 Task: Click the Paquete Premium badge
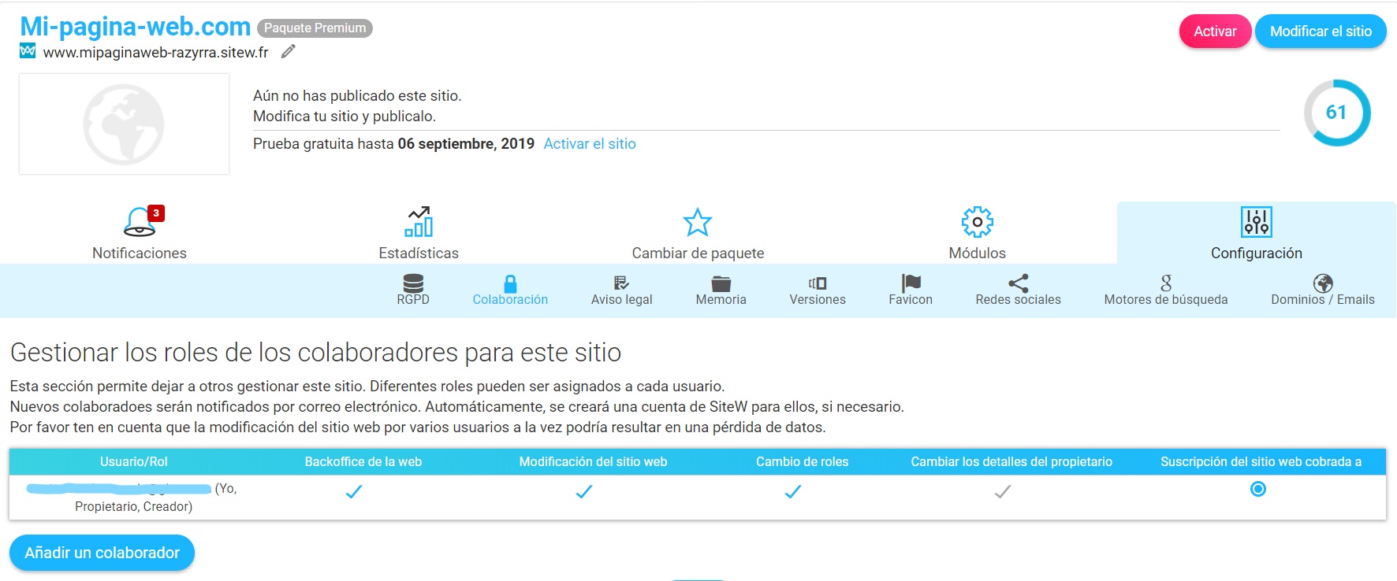click(315, 28)
